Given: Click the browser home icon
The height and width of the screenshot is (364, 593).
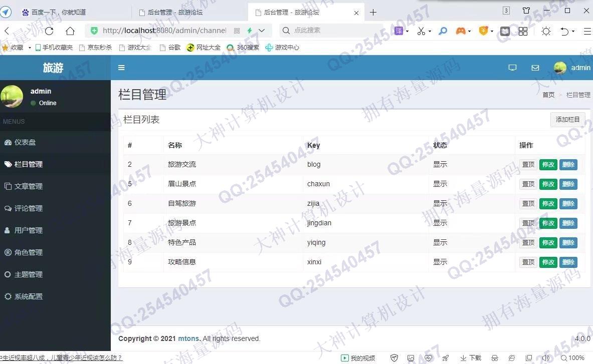Looking at the screenshot, I should click(70, 31).
